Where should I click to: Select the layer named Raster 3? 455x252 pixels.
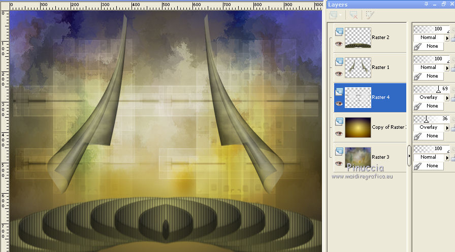point(380,157)
